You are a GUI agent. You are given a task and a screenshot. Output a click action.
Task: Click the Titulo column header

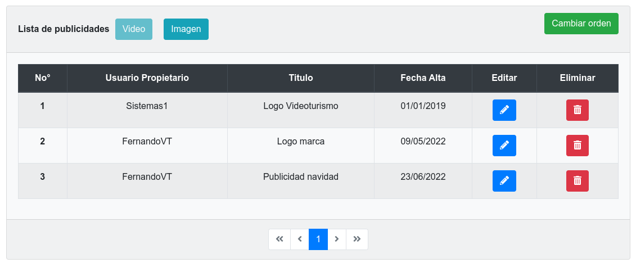click(x=301, y=78)
